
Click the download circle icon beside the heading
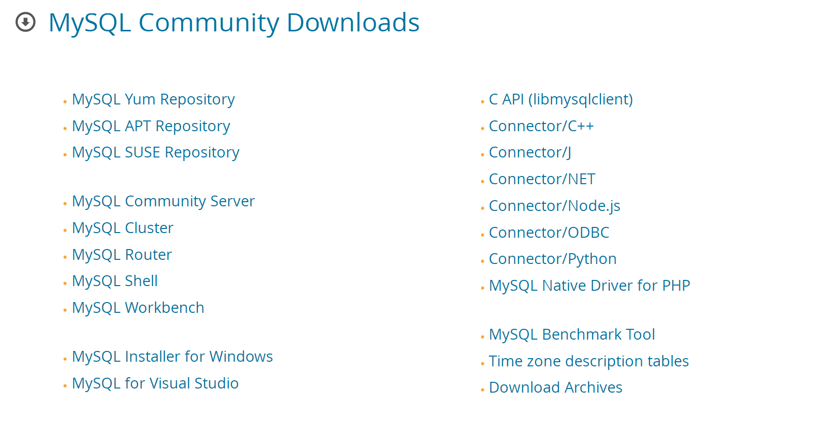click(x=26, y=22)
